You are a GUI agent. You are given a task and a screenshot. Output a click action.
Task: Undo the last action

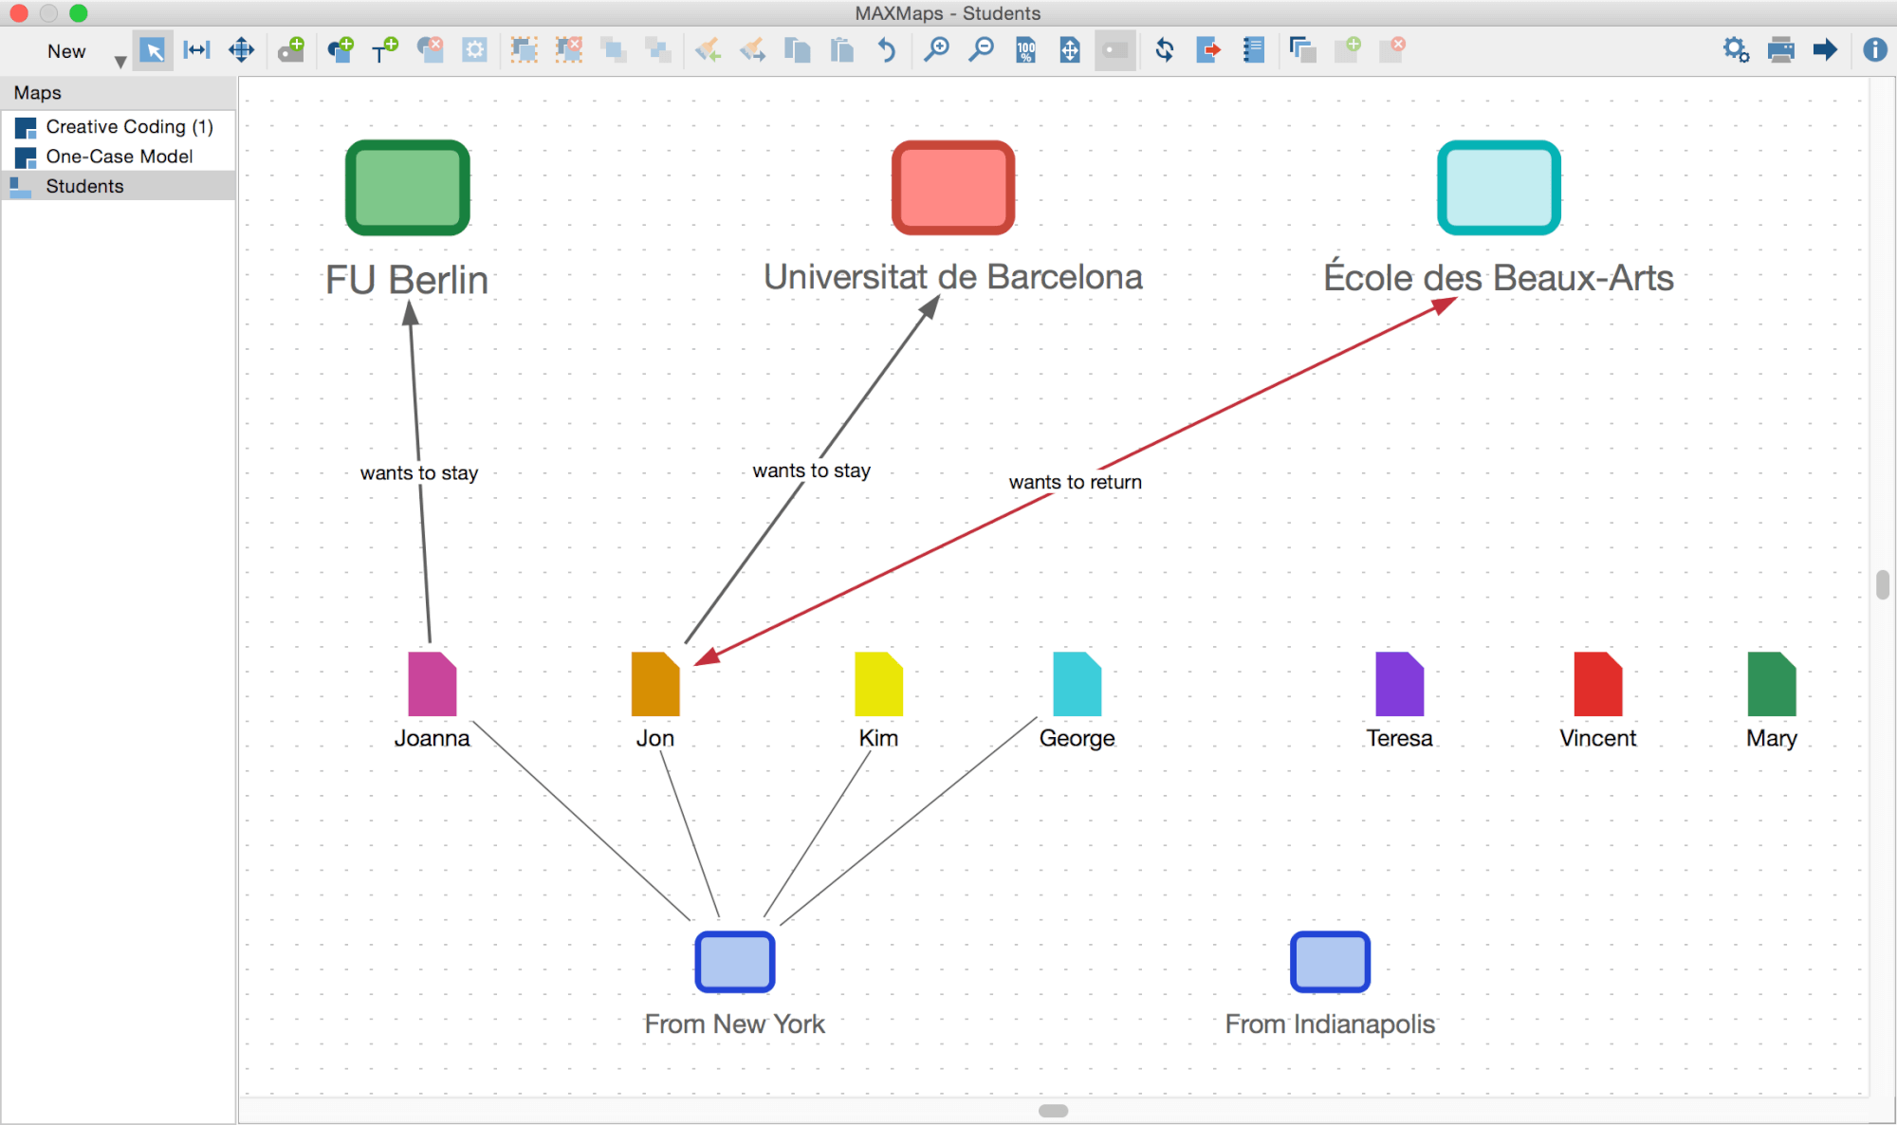(x=887, y=50)
